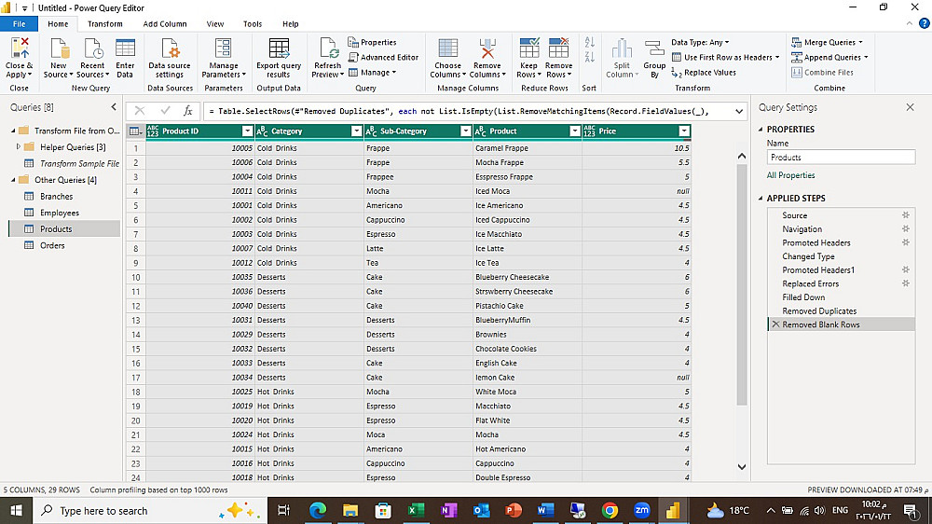Open Source step settings gear
This screenshot has height=524, width=932.
pyautogui.click(x=905, y=215)
